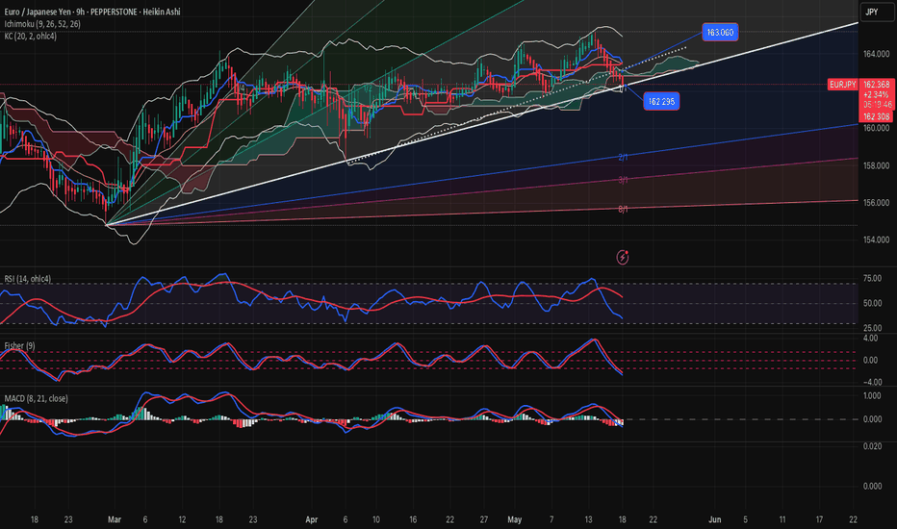Select the Ichimoku (9, 26, 52, 26) indicator label

pyautogui.click(x=42, y=24)
